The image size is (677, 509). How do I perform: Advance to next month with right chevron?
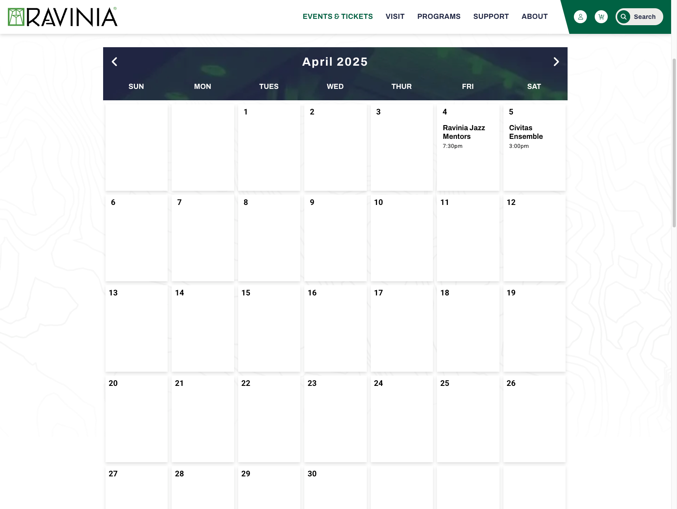(556, 62)
